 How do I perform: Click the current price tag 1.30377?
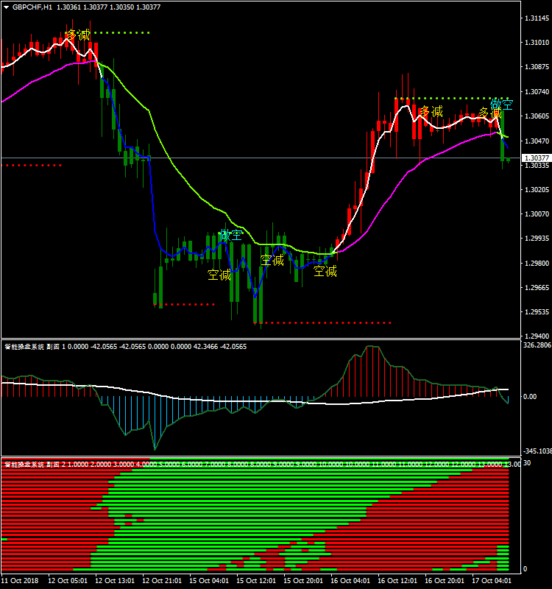[x=536, y=158]
